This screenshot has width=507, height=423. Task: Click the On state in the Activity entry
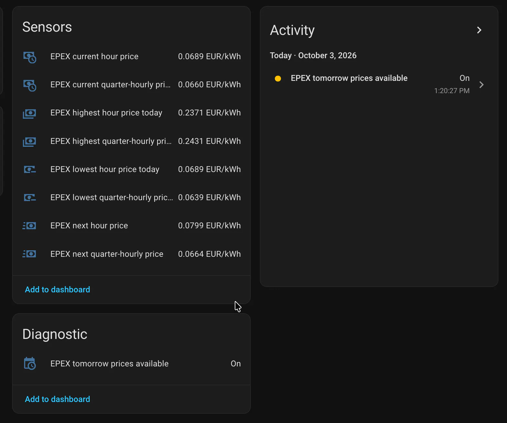click(x=464, y=78)
